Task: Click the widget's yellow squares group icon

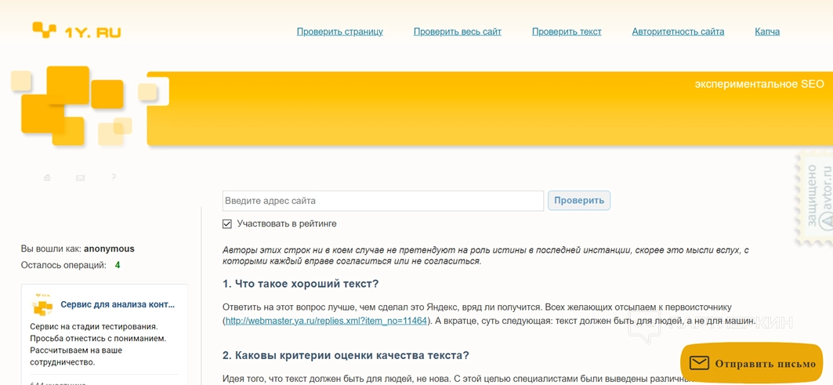Action: click(x=42, y=305)
